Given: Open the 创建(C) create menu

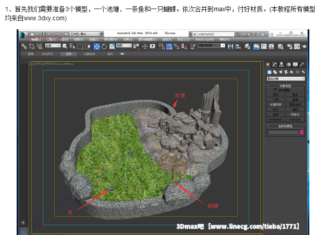Looking at the screenshot, I should (94, 40).
